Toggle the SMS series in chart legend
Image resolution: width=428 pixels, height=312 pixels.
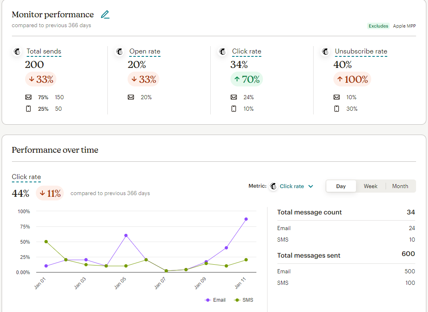click(x=244, y=300)
